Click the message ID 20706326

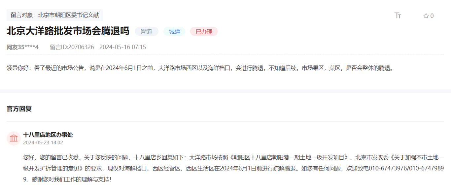tap(72, 47)
